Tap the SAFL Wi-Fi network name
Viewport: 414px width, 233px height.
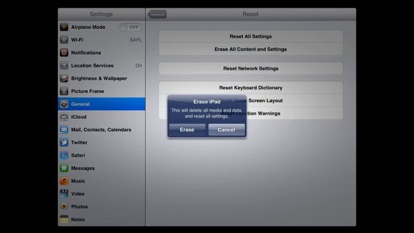click(136, 40)
